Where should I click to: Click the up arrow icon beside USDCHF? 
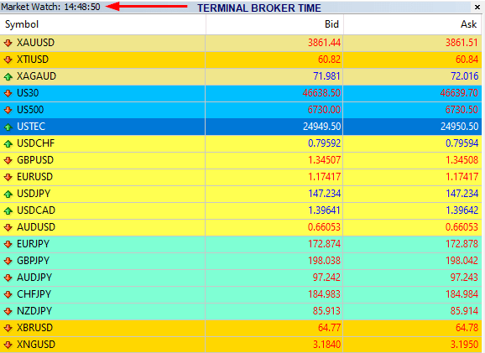(x=8, y=143)
